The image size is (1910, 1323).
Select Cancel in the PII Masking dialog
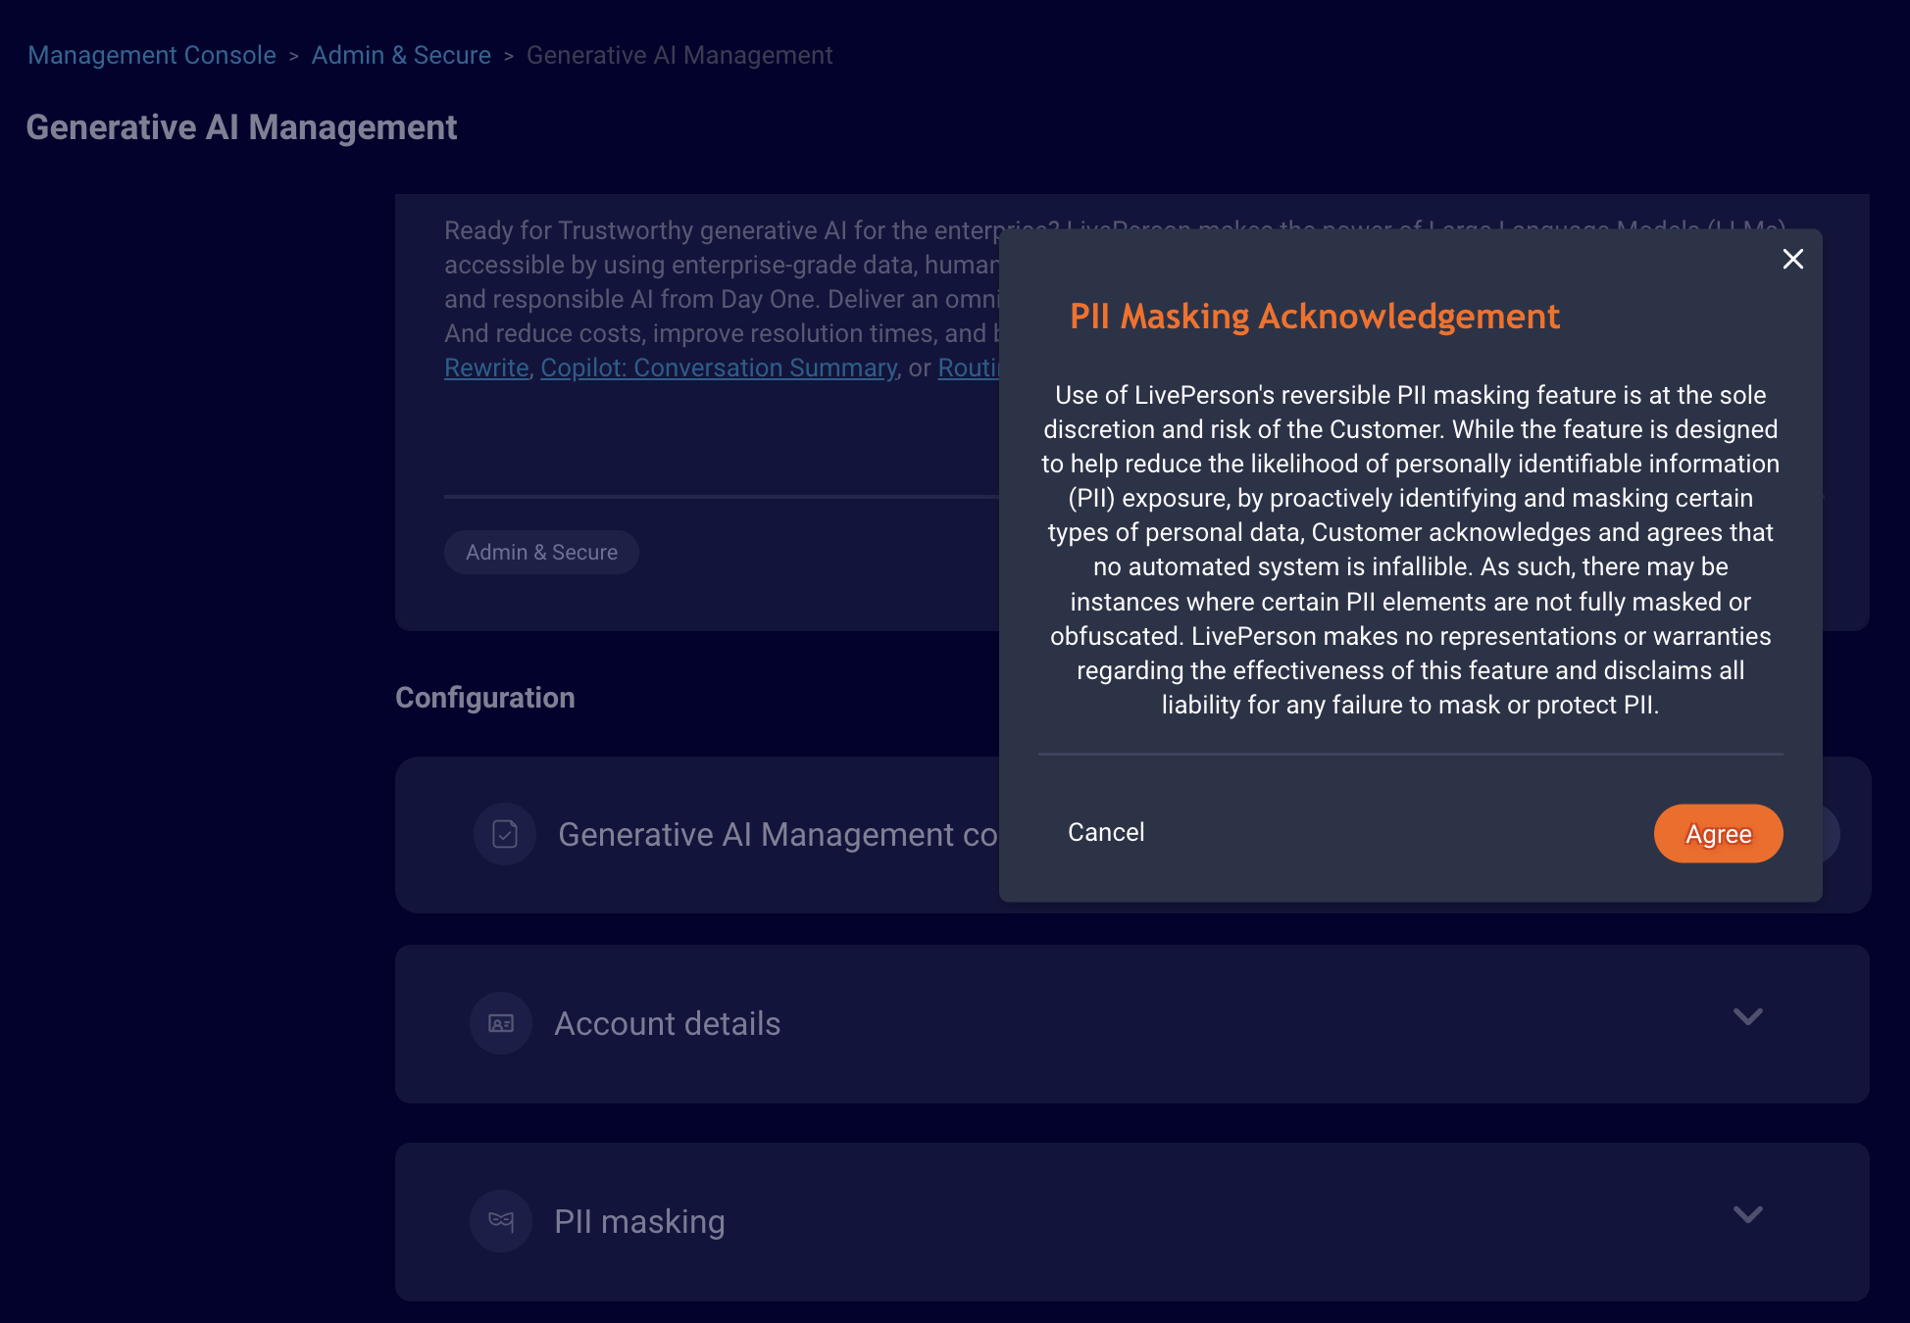1105,832
